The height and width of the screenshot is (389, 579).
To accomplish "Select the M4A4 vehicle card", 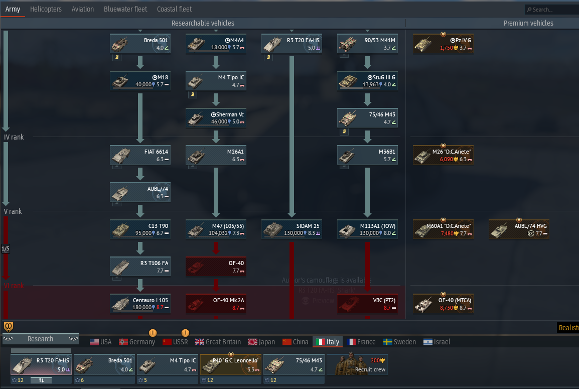I will 216,44.
